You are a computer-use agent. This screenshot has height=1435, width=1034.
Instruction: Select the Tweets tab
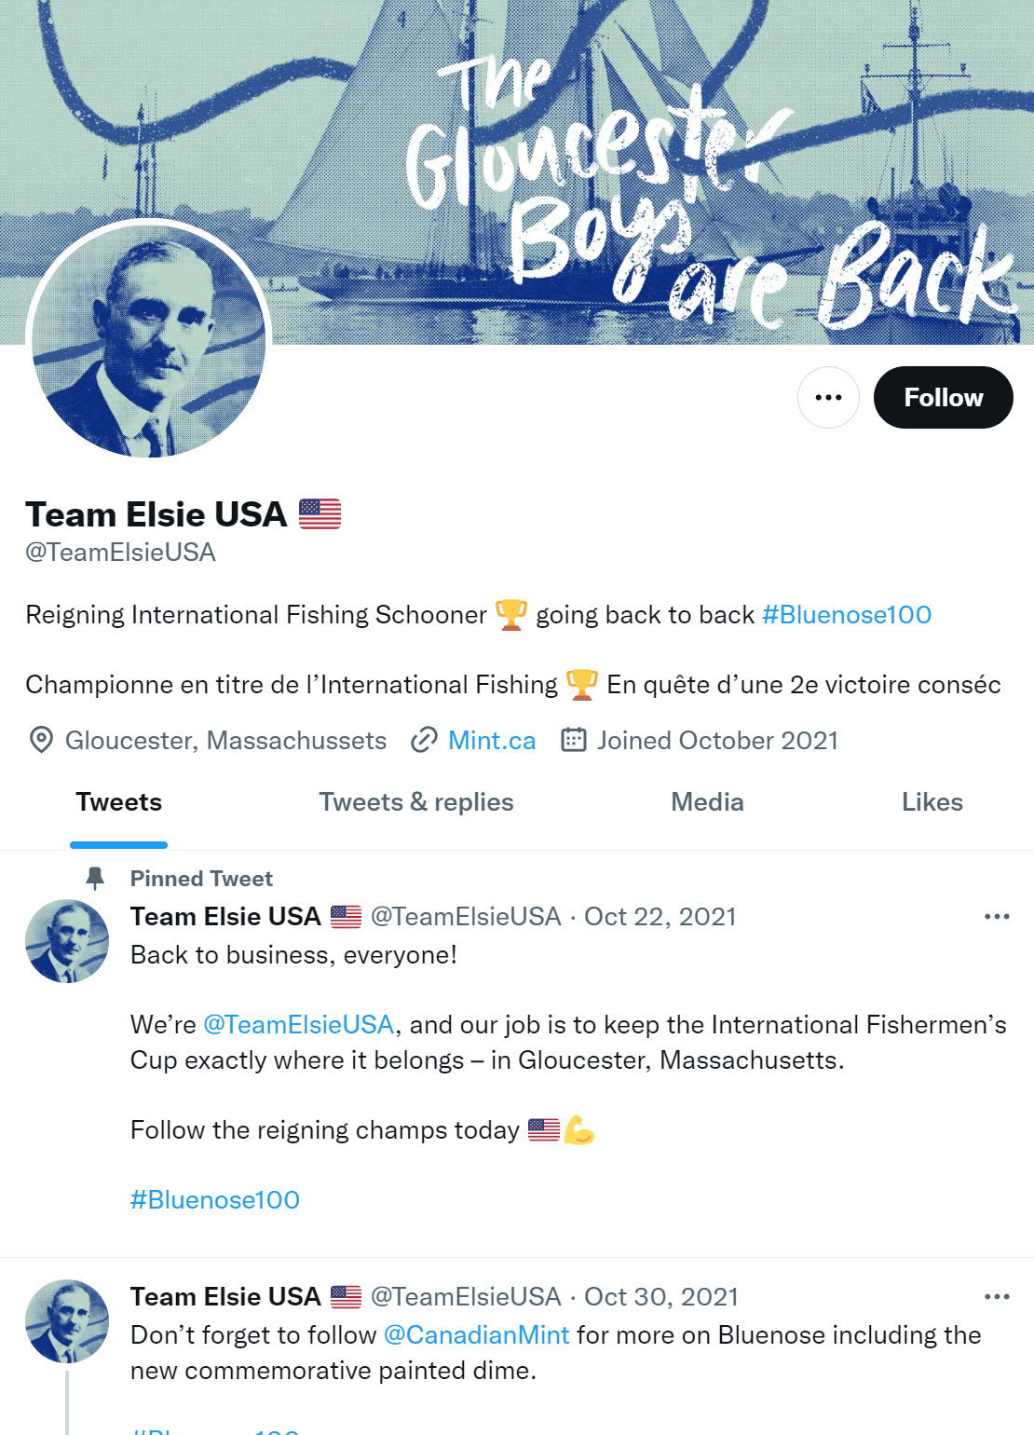coord(119,802)
